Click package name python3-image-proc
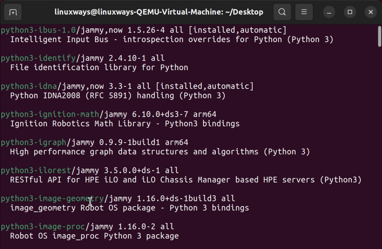The width and height of the screenshot is (382, 249). 43,226
